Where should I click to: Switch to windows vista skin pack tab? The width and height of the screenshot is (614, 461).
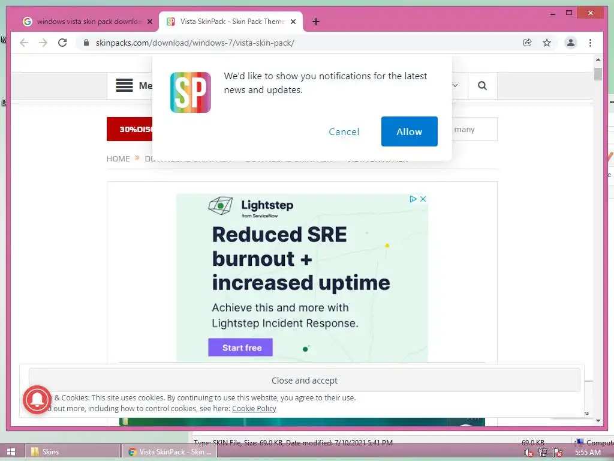point(88,22)
